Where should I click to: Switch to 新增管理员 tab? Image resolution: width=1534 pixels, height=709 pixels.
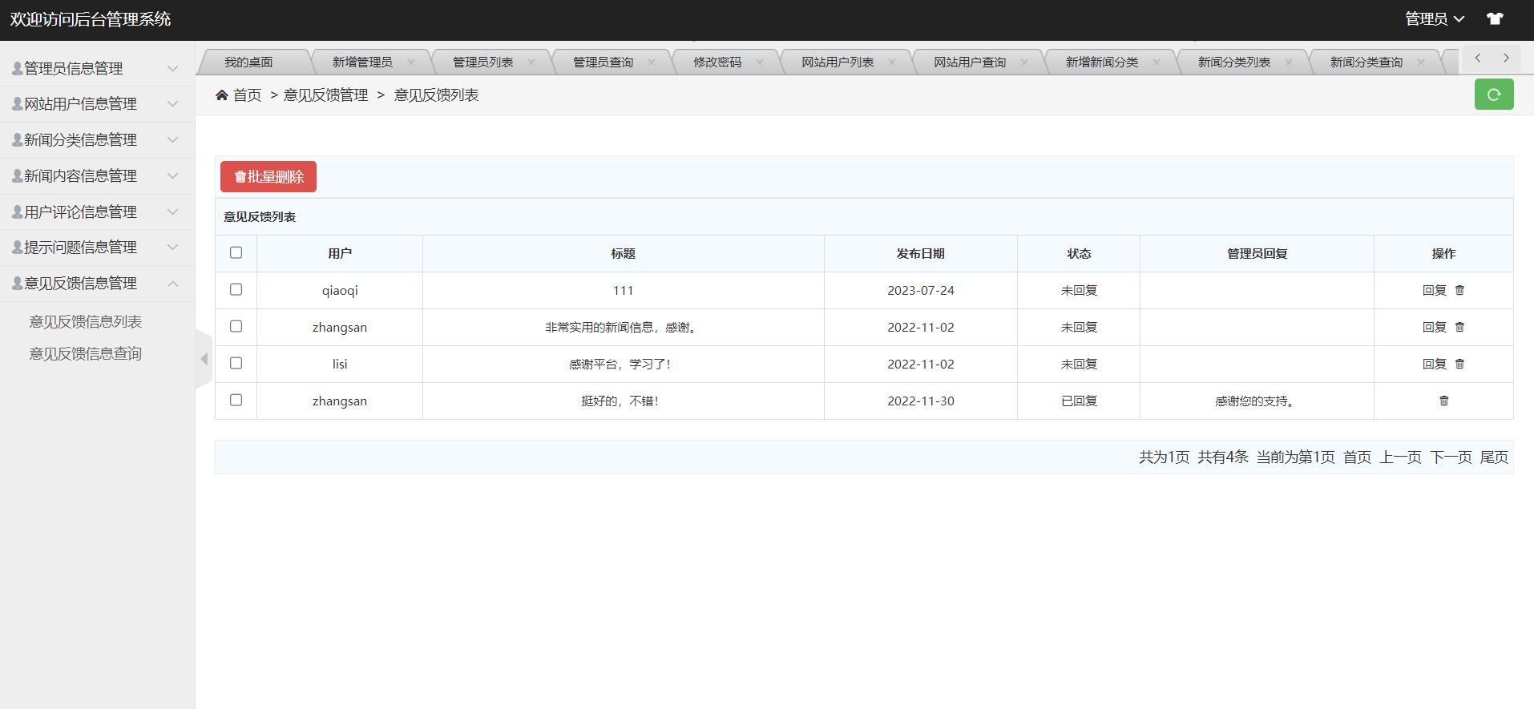[362, 62]
